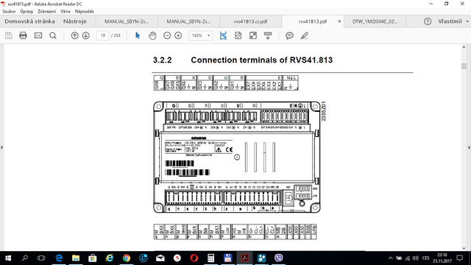Open the 142% zoom level dropdown

(x=201, y=35)
